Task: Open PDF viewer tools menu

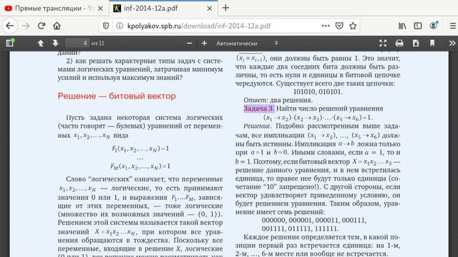Action: coord(452,43)
